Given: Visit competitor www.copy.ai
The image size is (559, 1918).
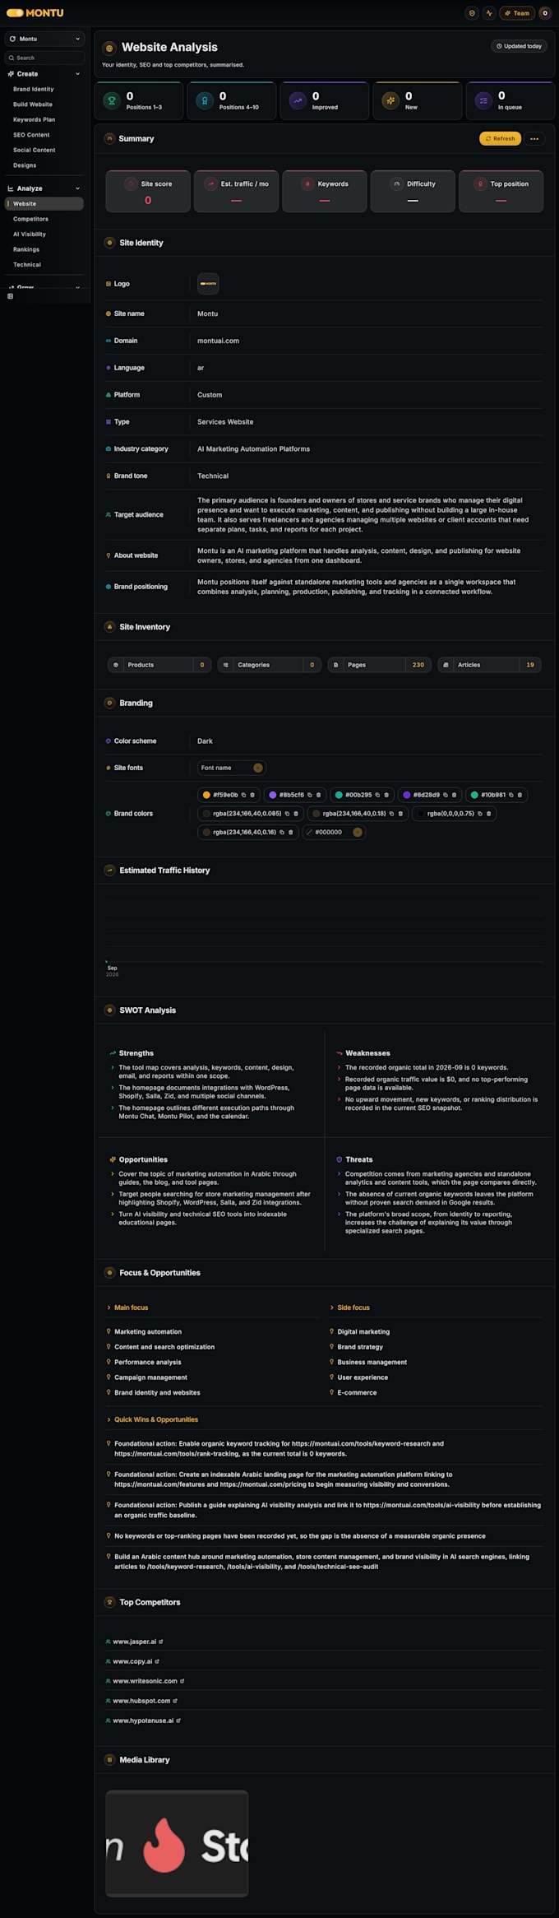Looking at the screenshot, I should point(132,1661).
